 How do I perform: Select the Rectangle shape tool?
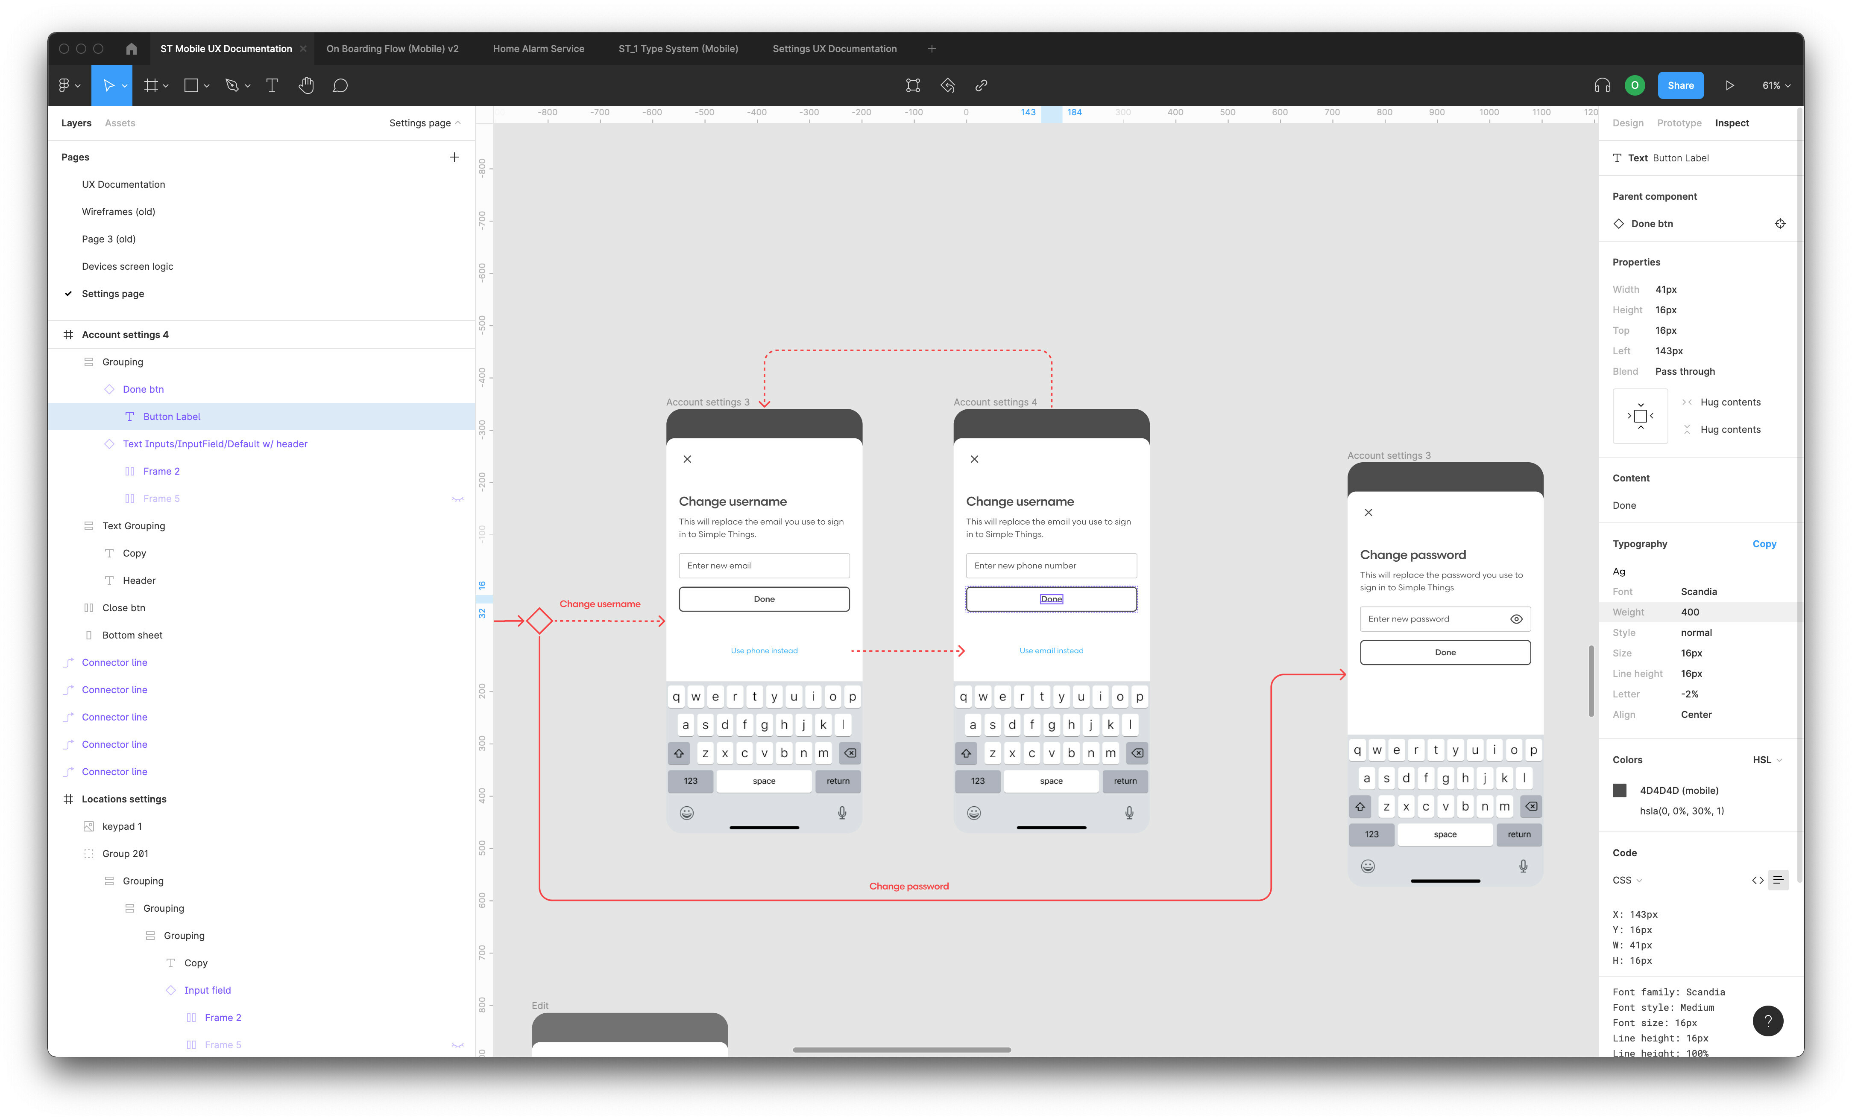[192, 86]
